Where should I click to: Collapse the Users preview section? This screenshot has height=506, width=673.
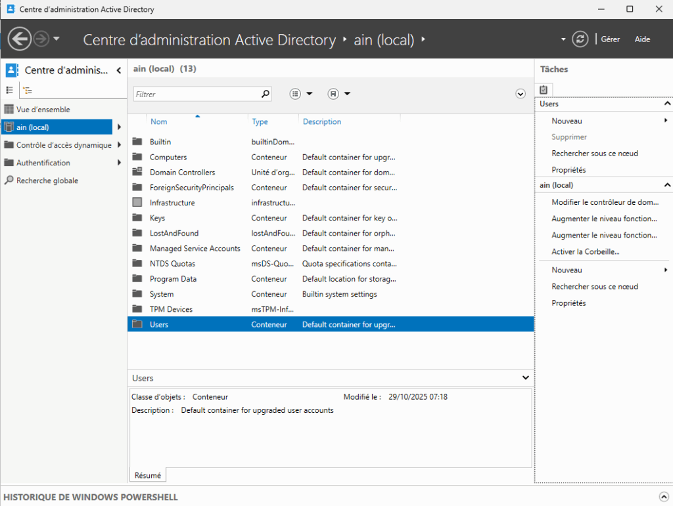click(525, 378)
